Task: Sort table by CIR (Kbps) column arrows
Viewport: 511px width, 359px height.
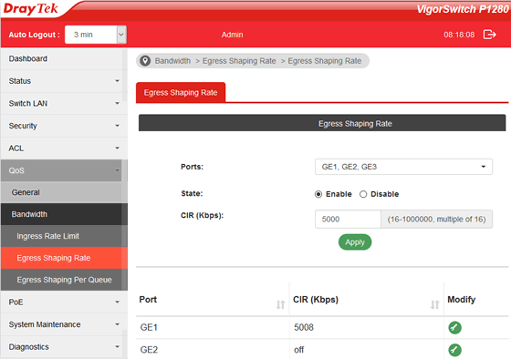Action: coord(434,304)
